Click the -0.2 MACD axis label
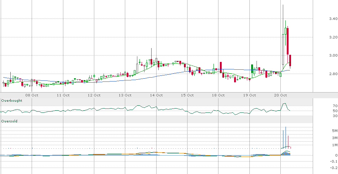The image size is (338, 174). pos(334,168)
